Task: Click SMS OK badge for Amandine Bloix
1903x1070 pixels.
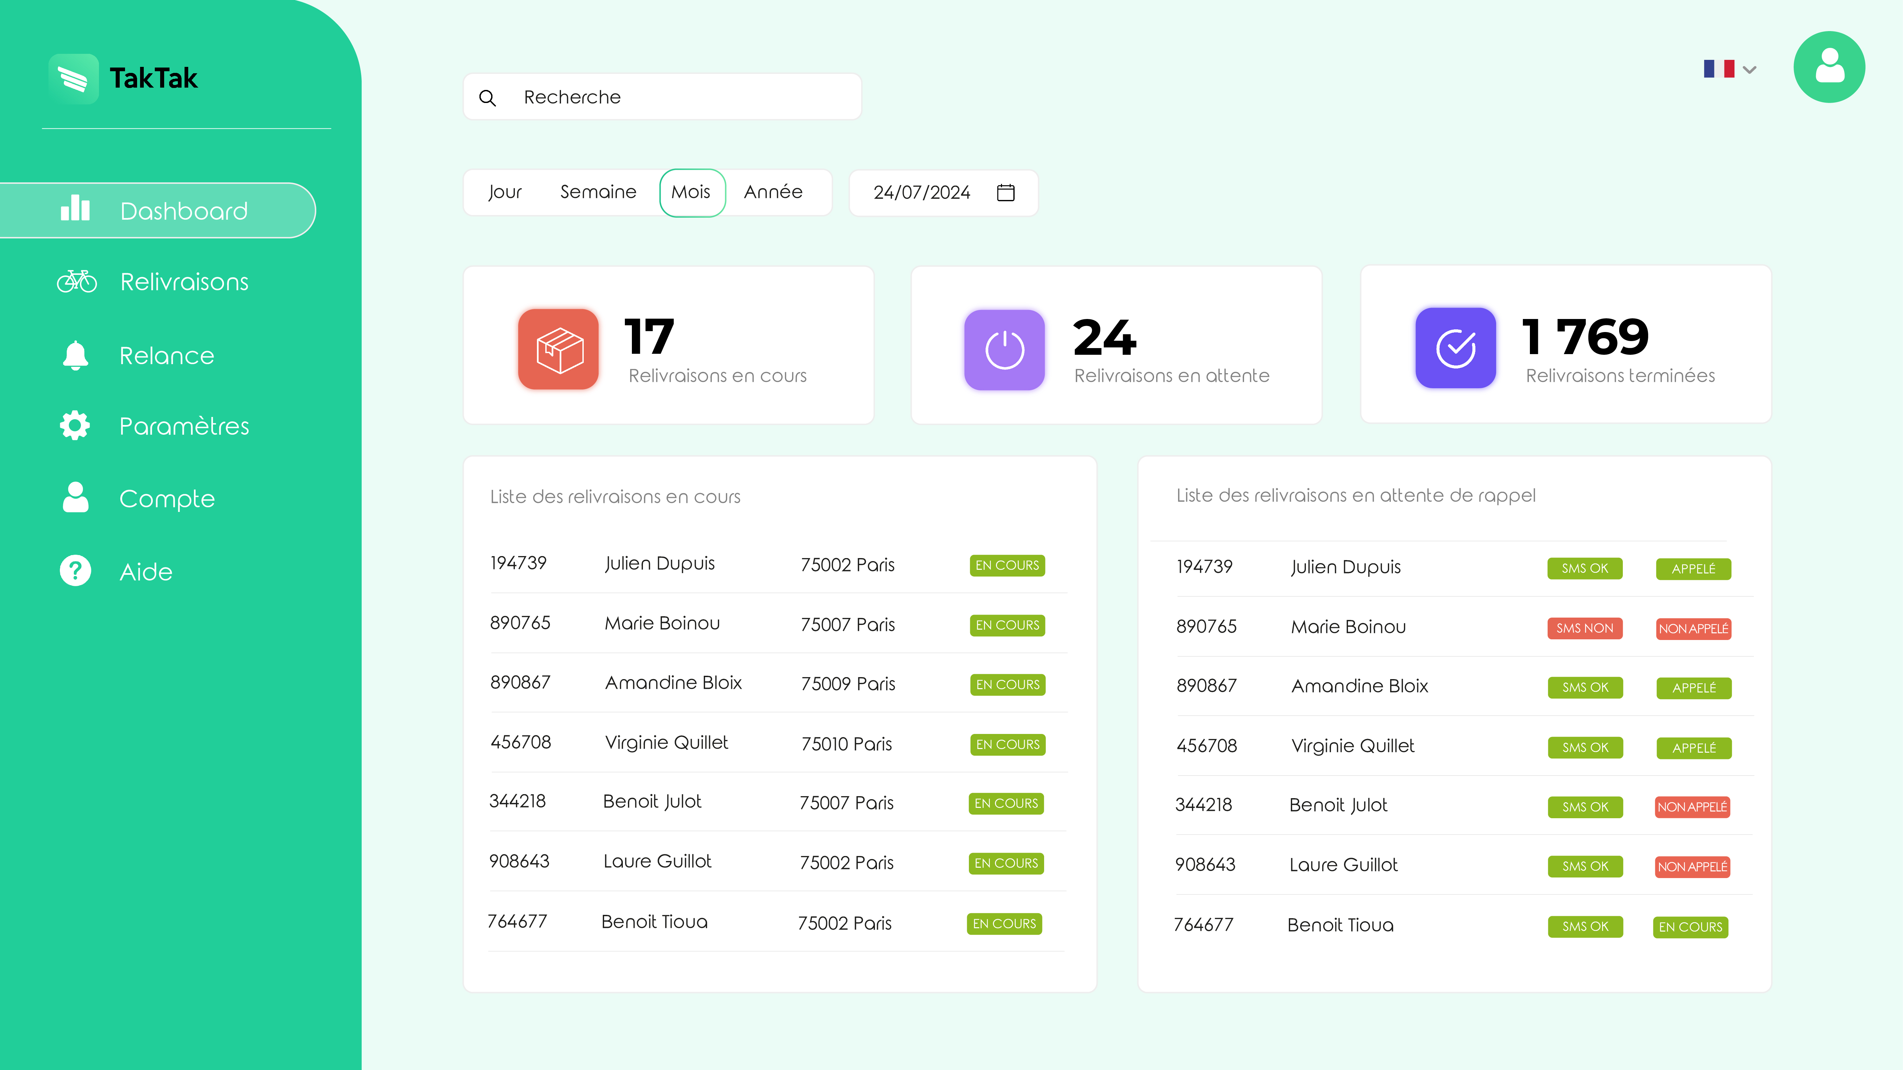Action: 1585,687
